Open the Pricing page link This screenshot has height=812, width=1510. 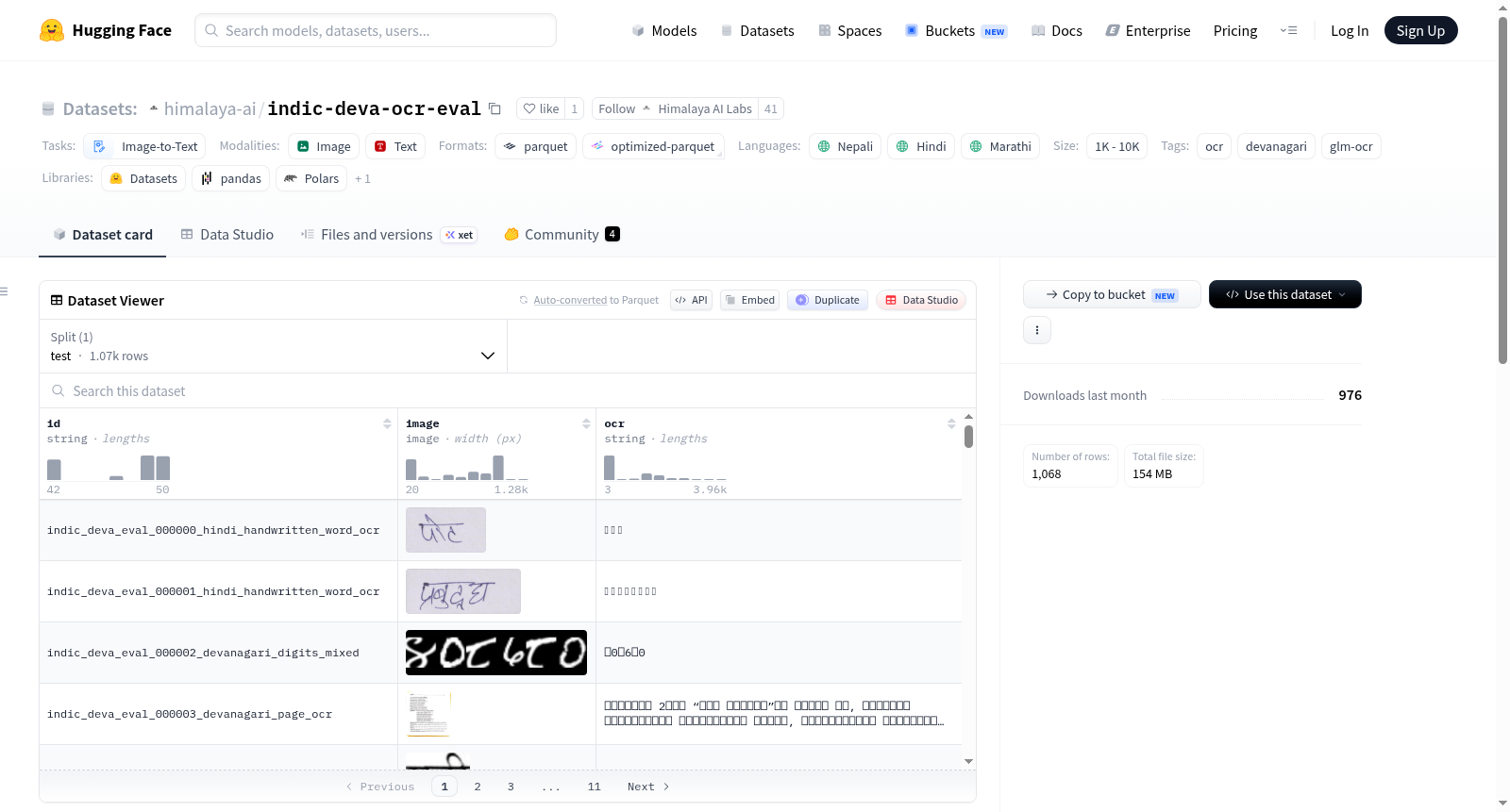coord(1235,30)
